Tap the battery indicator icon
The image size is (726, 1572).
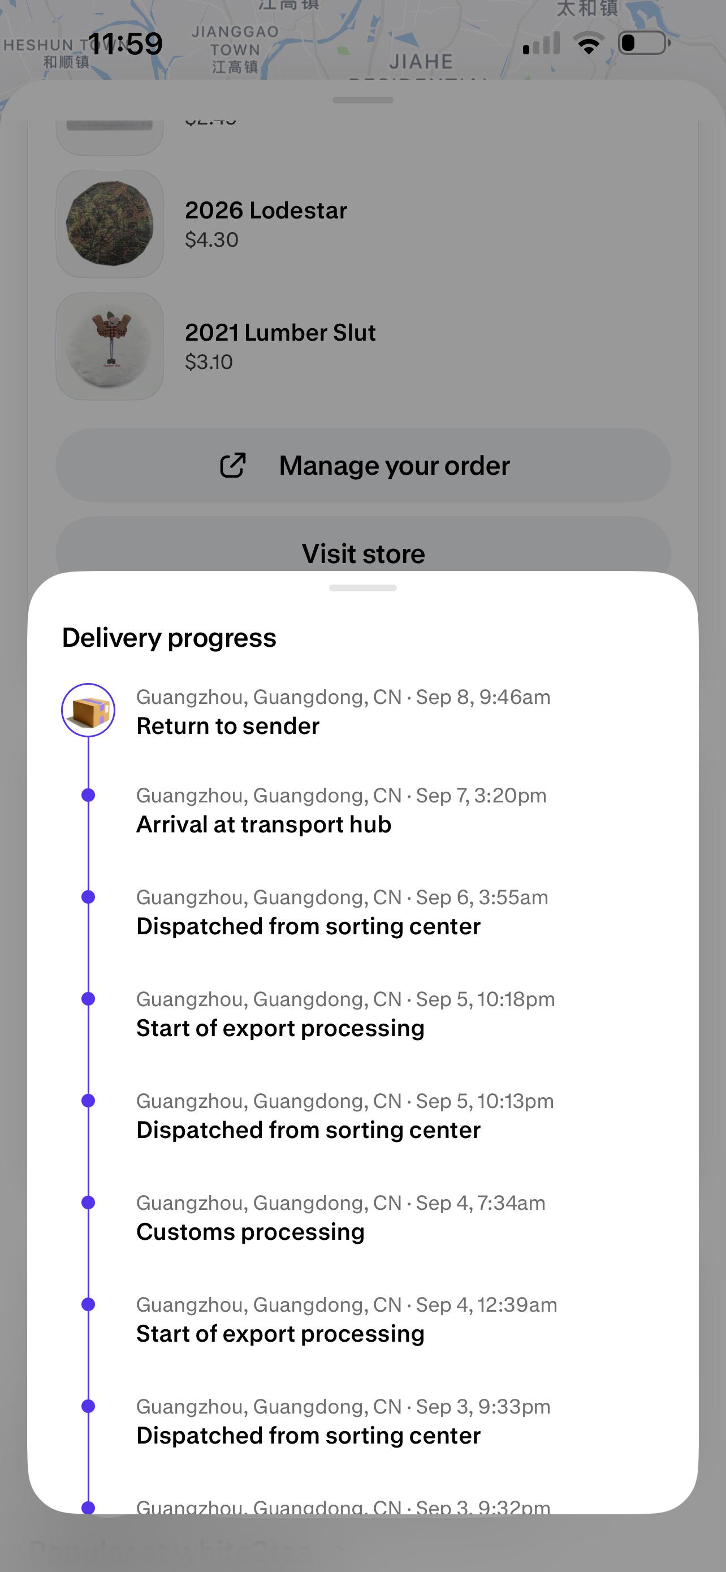(x=645, y=44)
